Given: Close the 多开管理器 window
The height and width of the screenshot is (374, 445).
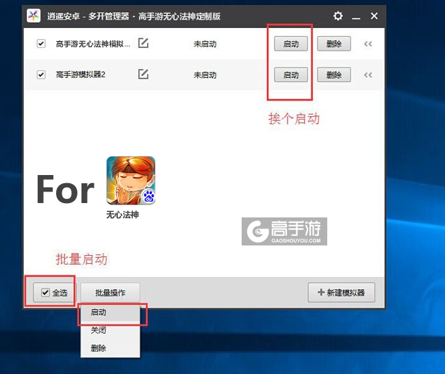Looking at the screenshot, I should tap(374, 16).
